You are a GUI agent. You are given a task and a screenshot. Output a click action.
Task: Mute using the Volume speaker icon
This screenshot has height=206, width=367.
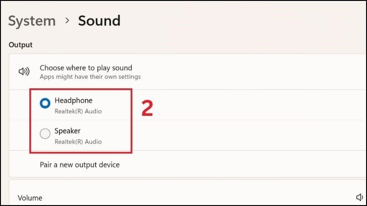pyautogui.click(x=360, y=197)
